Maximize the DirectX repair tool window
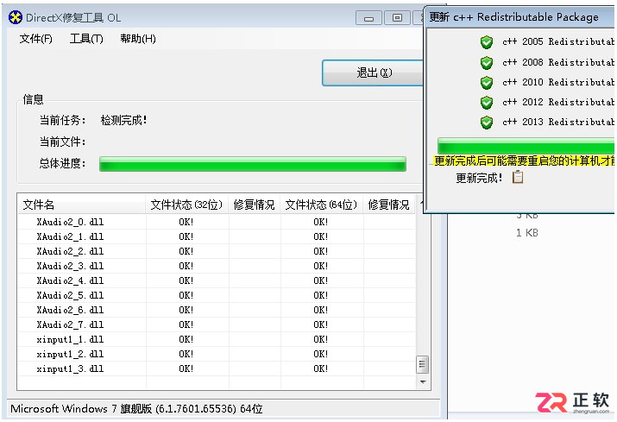This screenshot has height=422, width=617. coord(397,18)
